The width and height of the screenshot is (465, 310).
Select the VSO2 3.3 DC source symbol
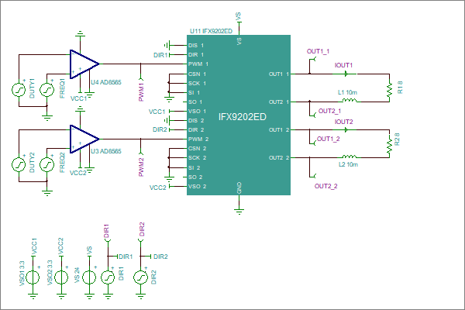click(61, 277)
